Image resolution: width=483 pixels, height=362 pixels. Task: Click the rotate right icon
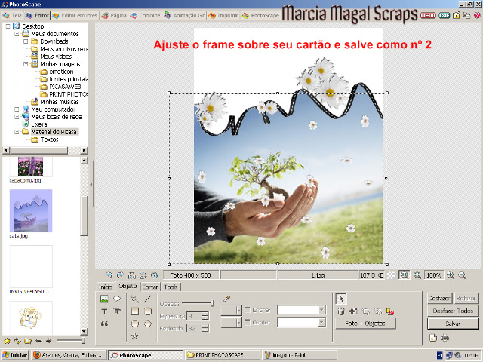coord(120,275)
